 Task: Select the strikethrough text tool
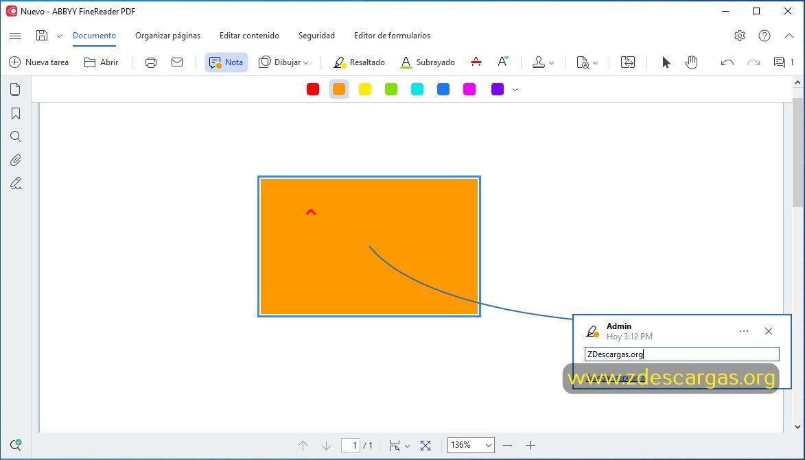[x=476, y=62]
